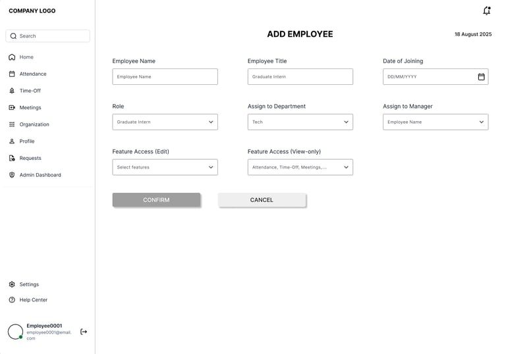Click the notification bell icon
Screen dimensions: 506x354
(486, 11)
